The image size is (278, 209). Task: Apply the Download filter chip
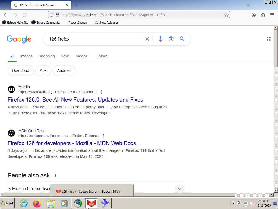(x=21, y=70)
